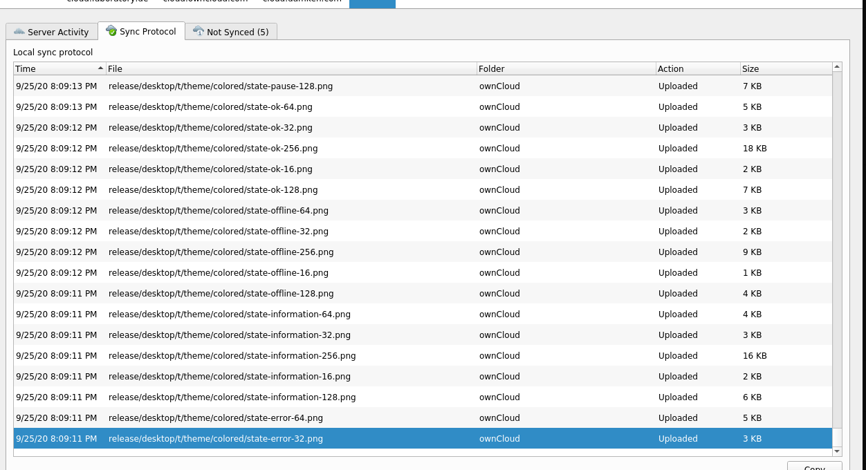Click the upload cloud icon on Not Synced tab
Viewport: 866px width, 470px height.
(x=199, y=30)
